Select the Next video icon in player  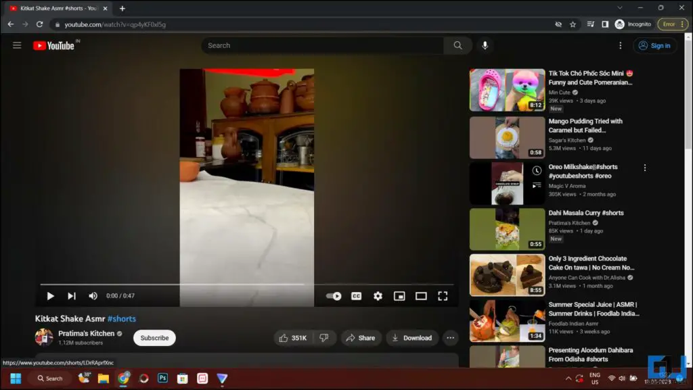point(71,295)
